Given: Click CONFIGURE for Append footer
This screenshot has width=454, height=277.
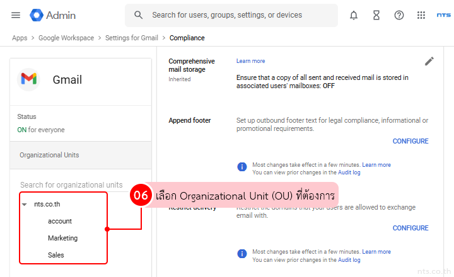Looking at the screenshot, I should point(410,141).
